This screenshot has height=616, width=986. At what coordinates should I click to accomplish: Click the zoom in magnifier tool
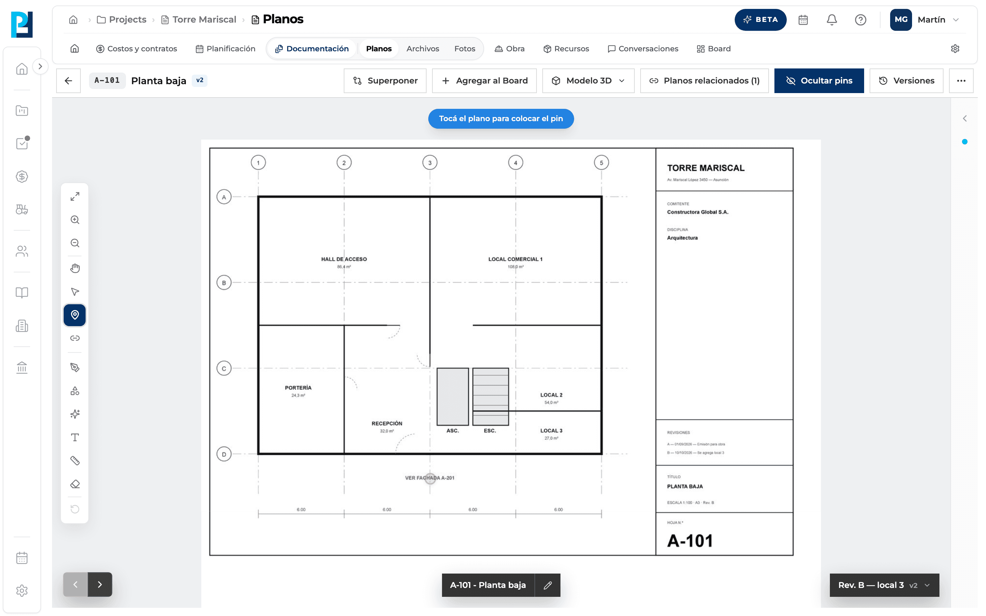pos(75,220)
